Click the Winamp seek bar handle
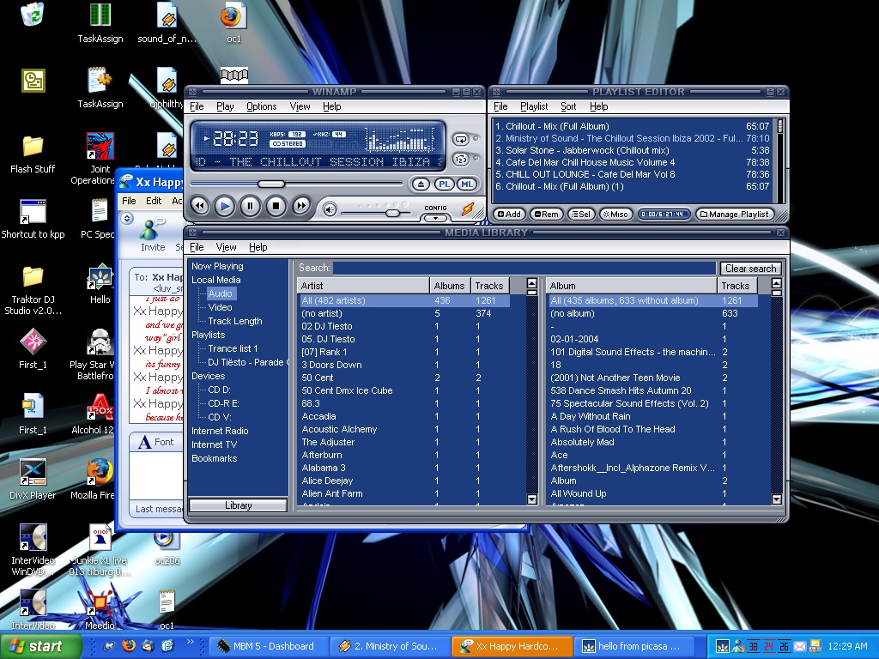 (x=271, y=184)
